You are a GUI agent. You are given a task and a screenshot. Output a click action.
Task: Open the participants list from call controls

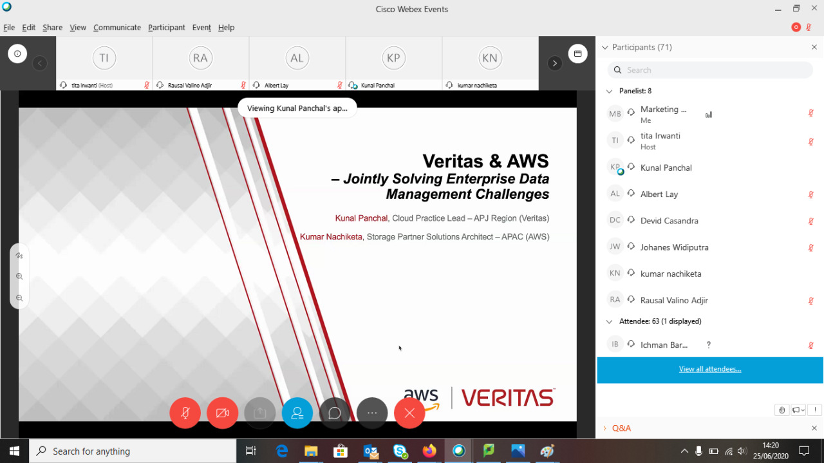click(x=297, y=413)
